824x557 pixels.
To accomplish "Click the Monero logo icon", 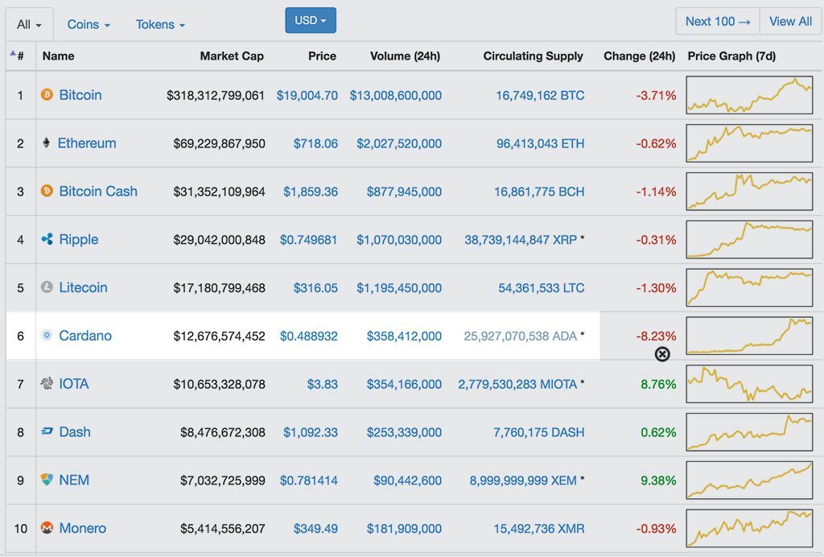I will (47, 527).
